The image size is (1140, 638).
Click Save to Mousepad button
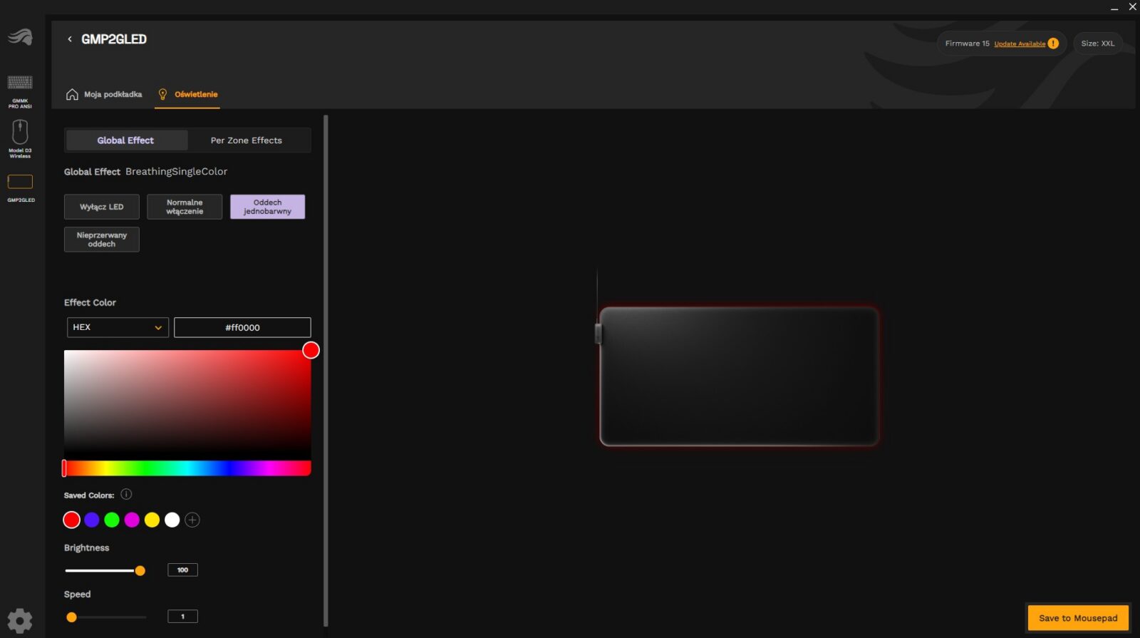tap(1077, 618)
